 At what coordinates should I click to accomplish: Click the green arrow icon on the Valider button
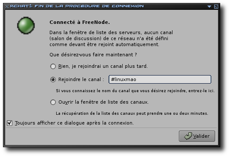tap(188, 136)
